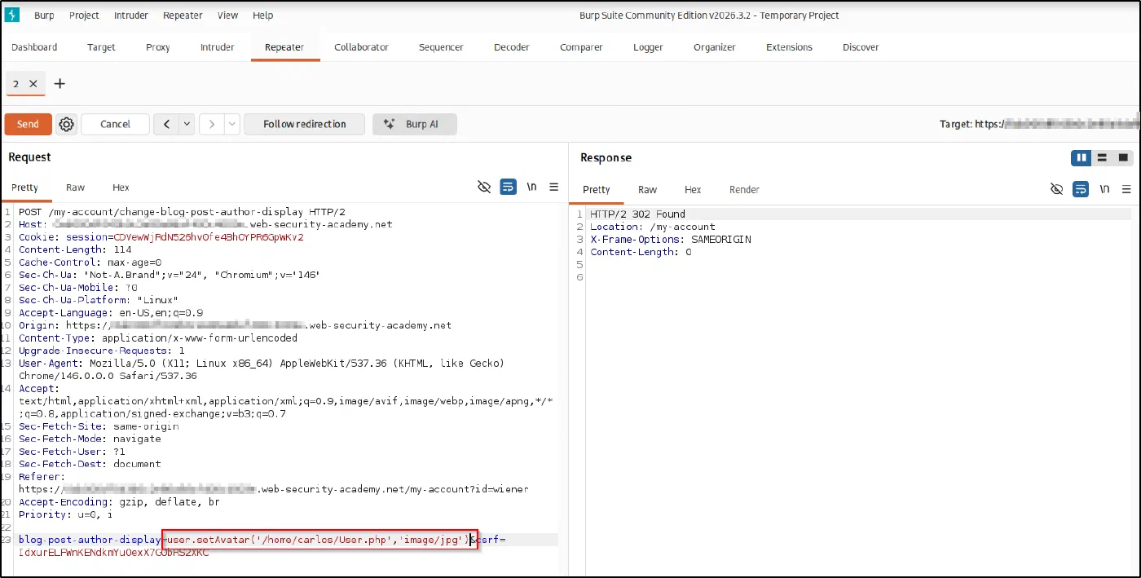The width and height of the screenshot is (1141, 578).
Task: Open the View menu
Action: point(228,15)
